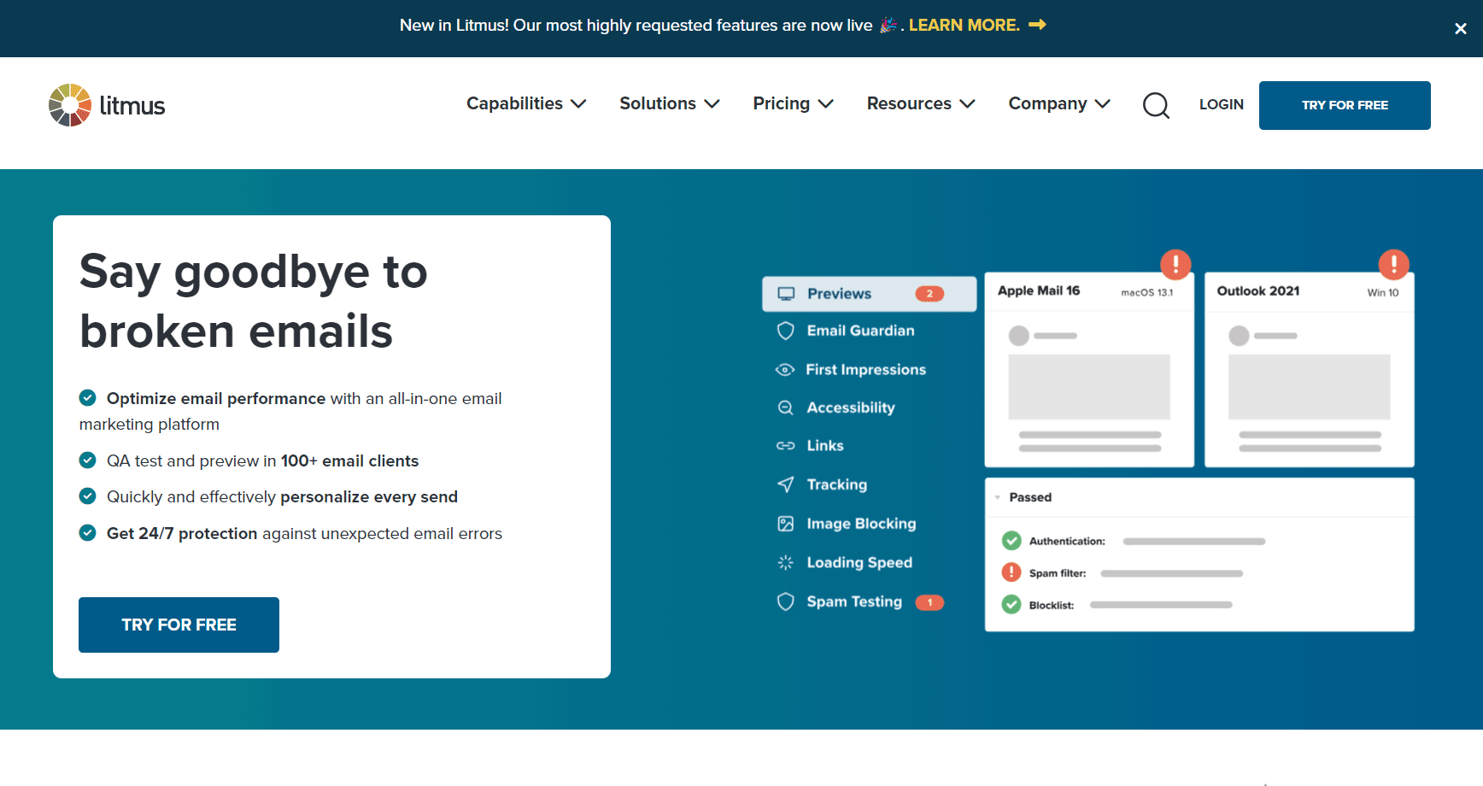Open the Apple Mail 16 preview thumbnail
Viewport: 1483px width, 786px height.
[1089, 370]
